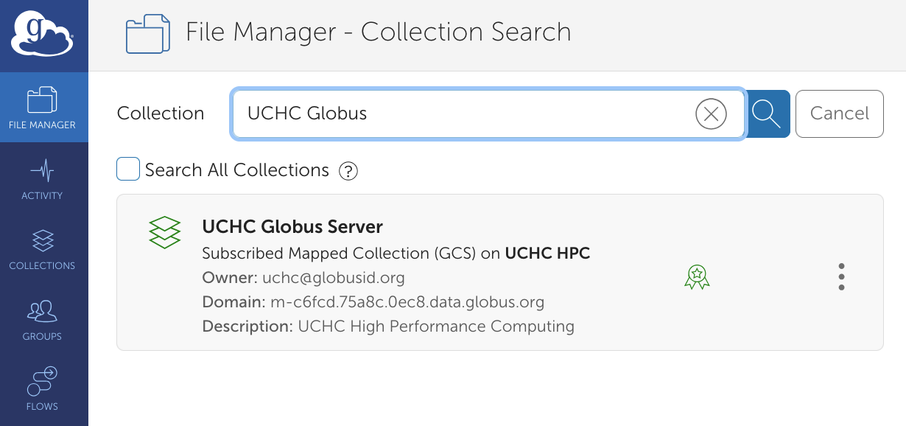Image resolution: width=906 pixels, height=426 pixels.
Task: Click the File Manager folder header icon
Action: (x=148, y=35)
